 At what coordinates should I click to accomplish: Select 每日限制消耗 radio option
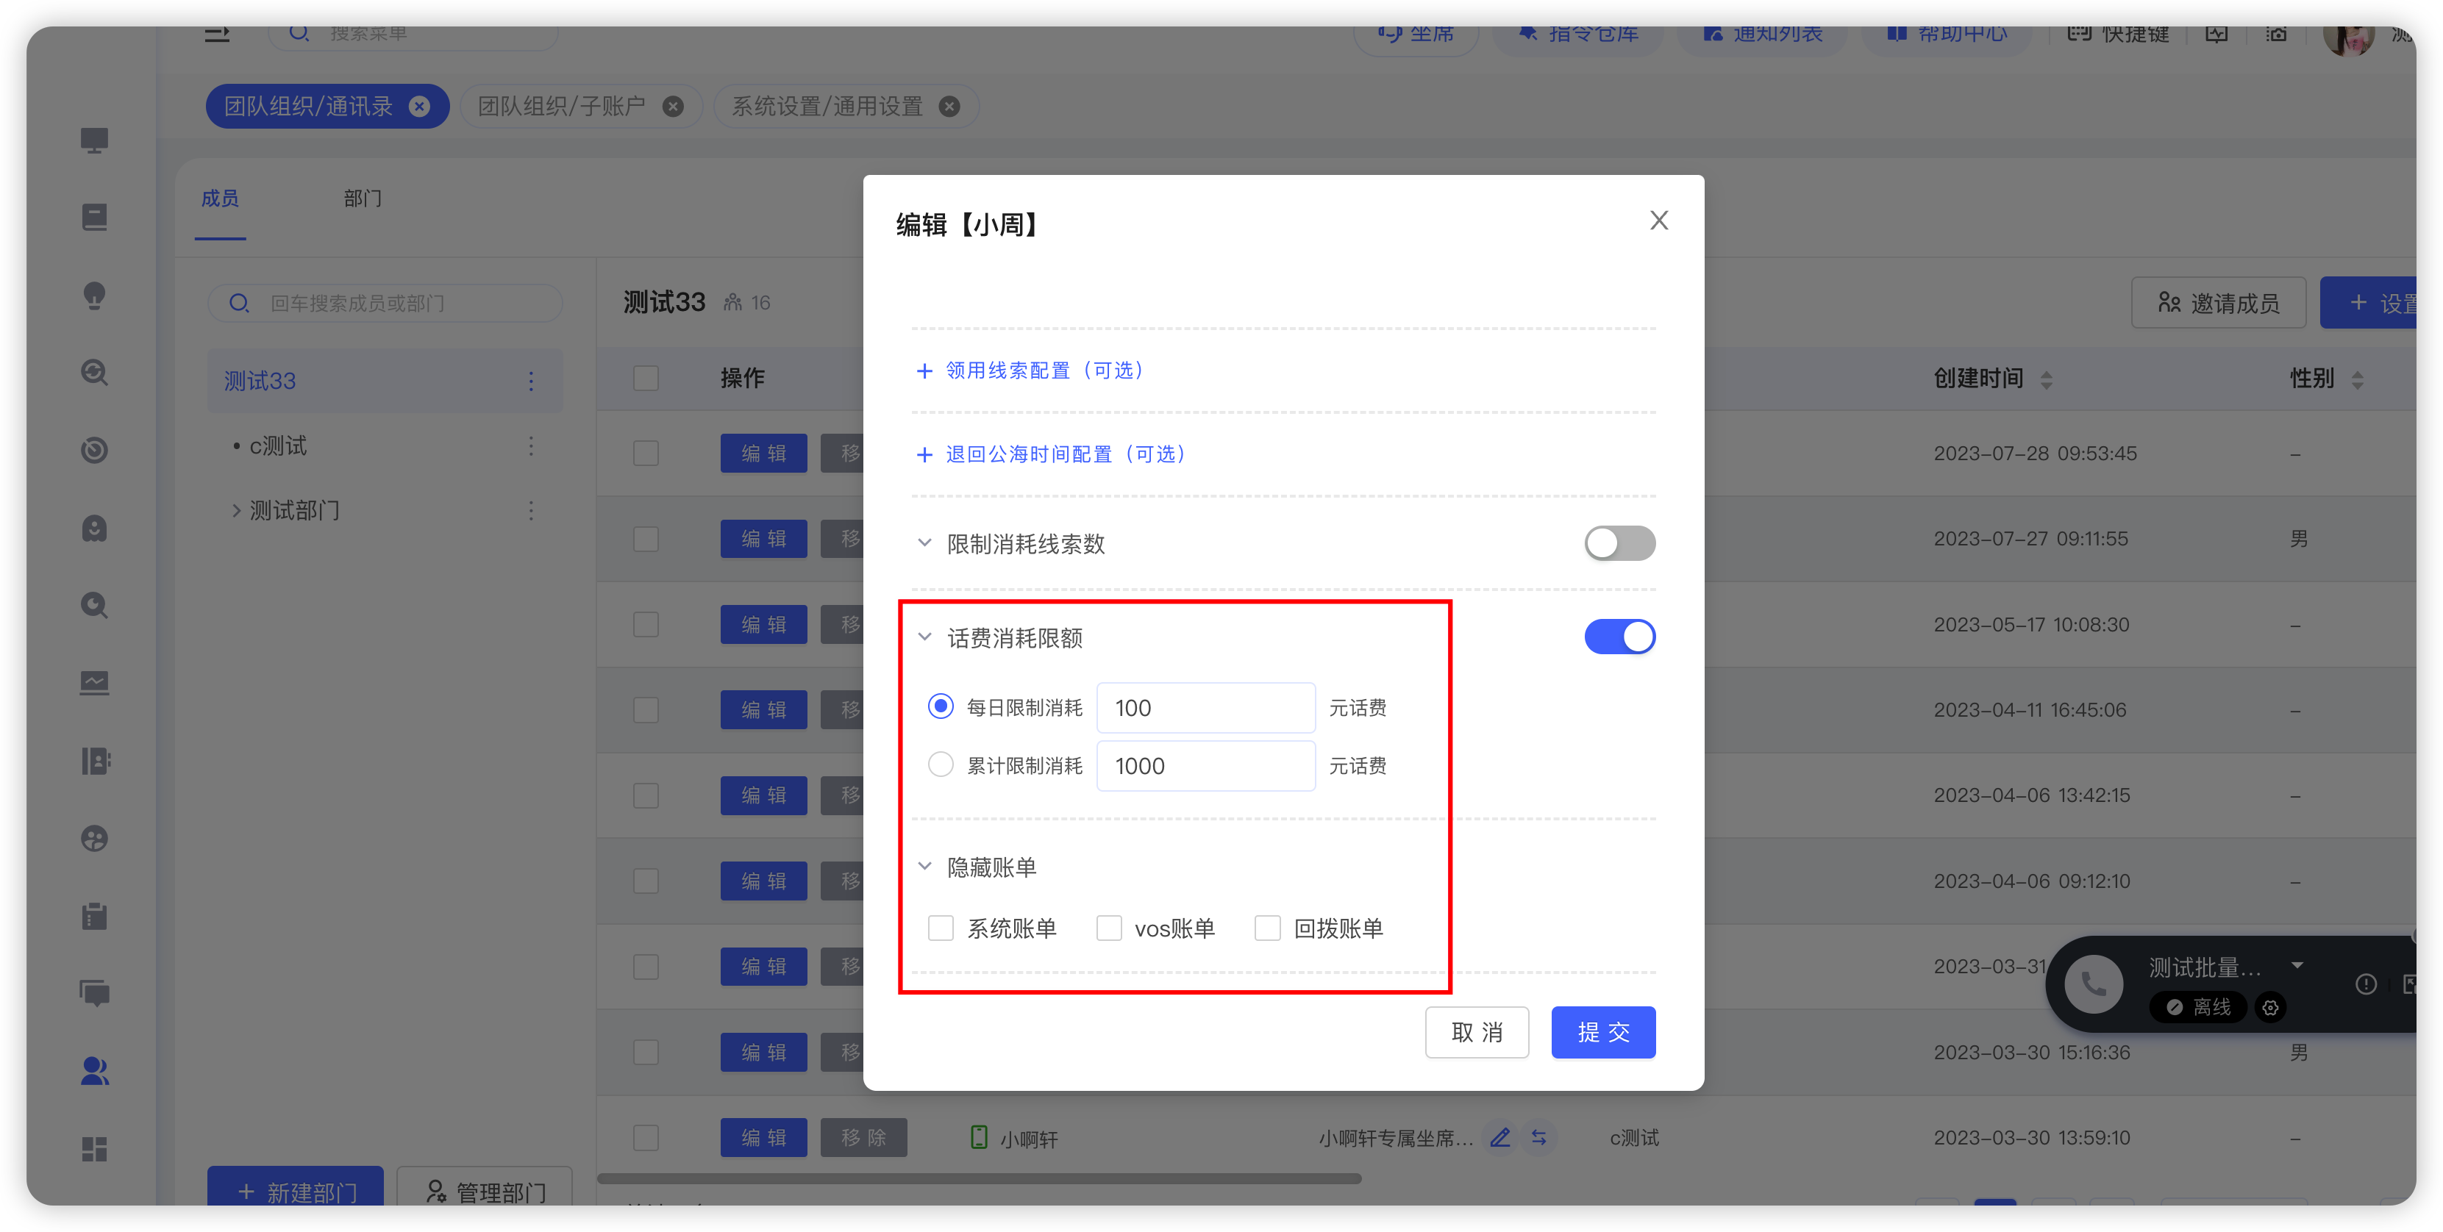pyautogui.click(x=940, y=707)
